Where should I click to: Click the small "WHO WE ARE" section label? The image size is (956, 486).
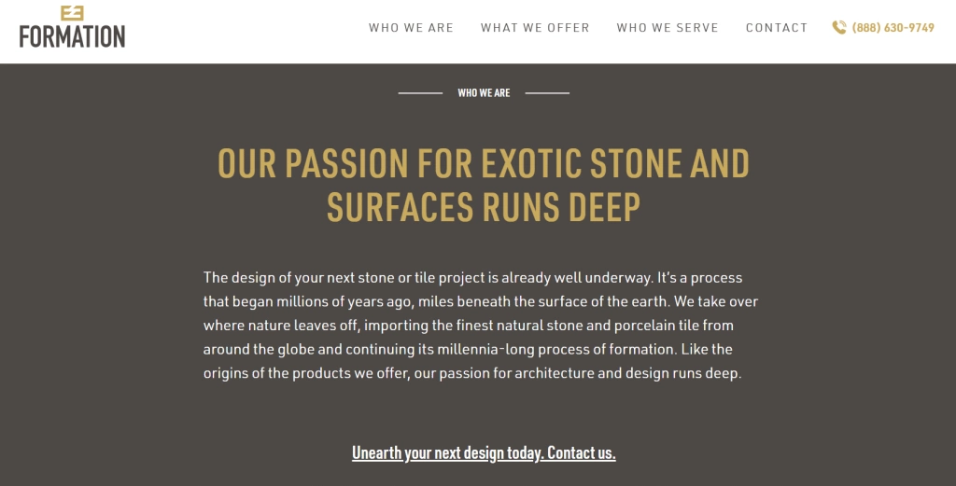484,93
